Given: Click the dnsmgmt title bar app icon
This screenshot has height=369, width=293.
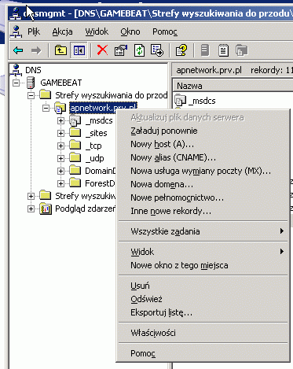Looking at the screenshot, I should (16, 13).
